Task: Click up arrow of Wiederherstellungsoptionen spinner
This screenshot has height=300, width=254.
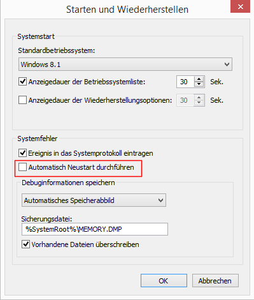Action: tap(199, 98)
